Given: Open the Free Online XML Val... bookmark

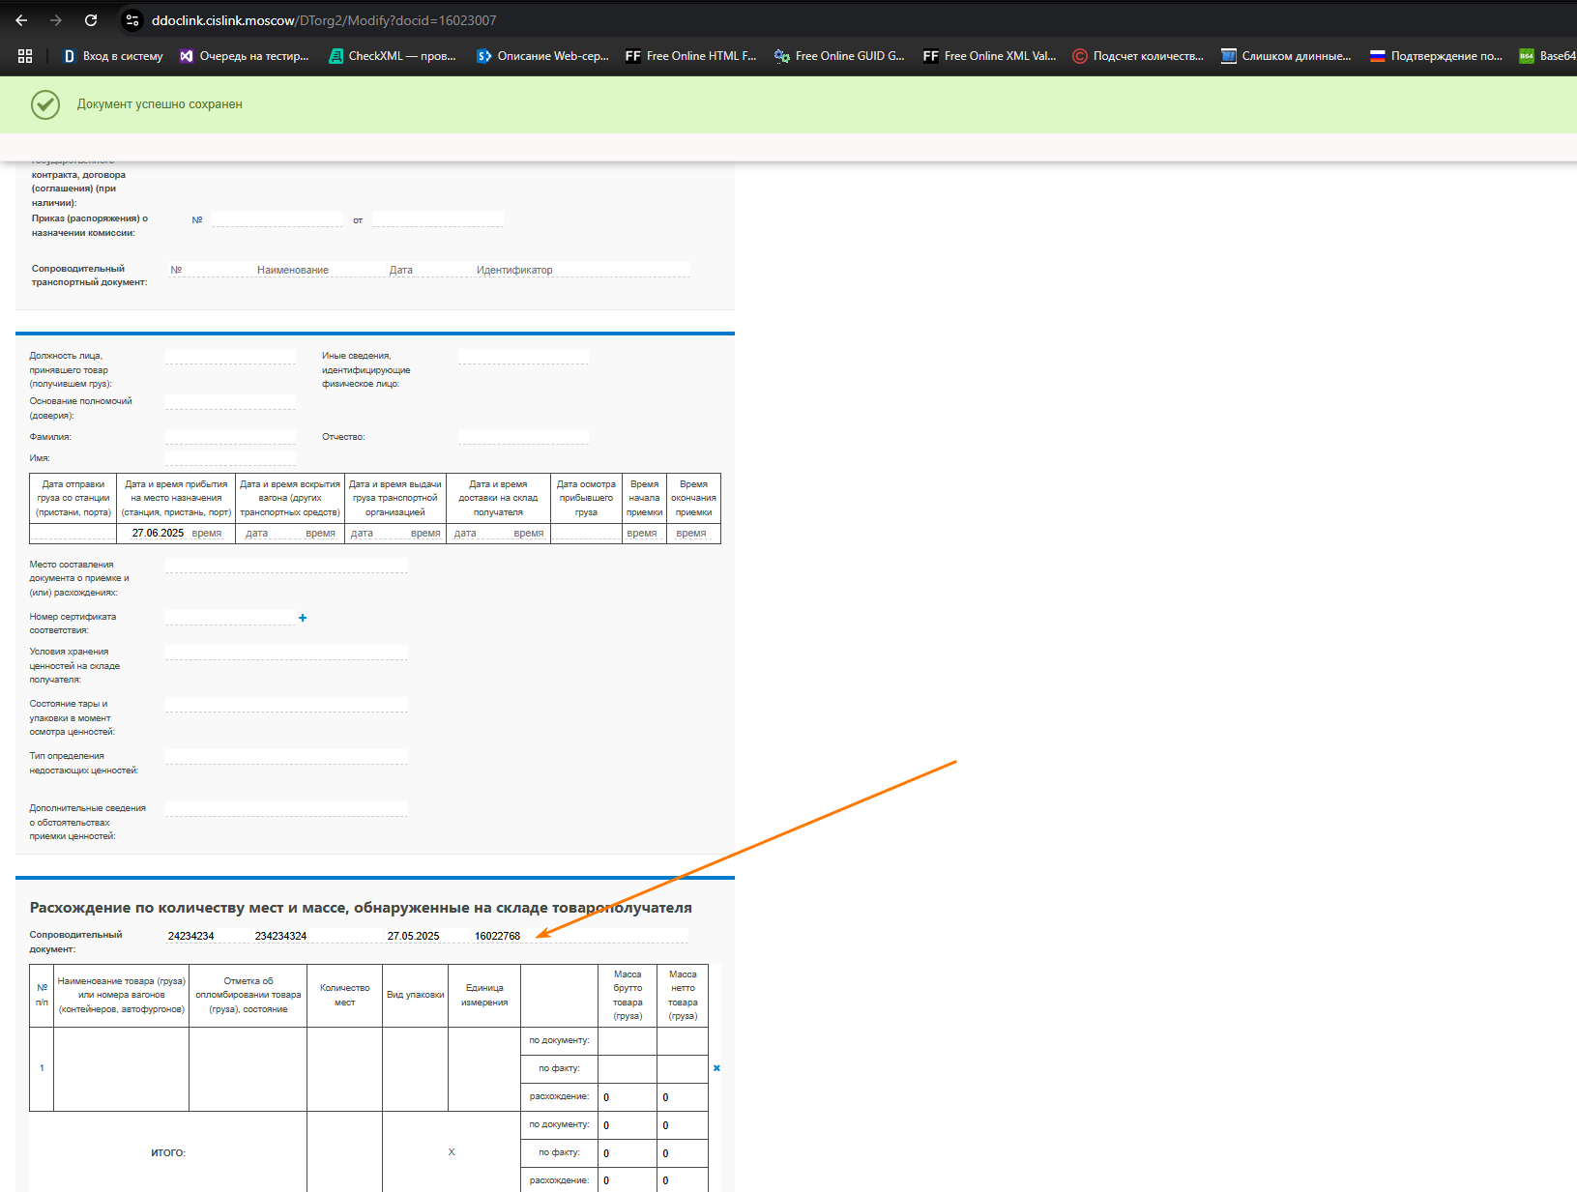Looking at the screenshot, I should [989, 56].
